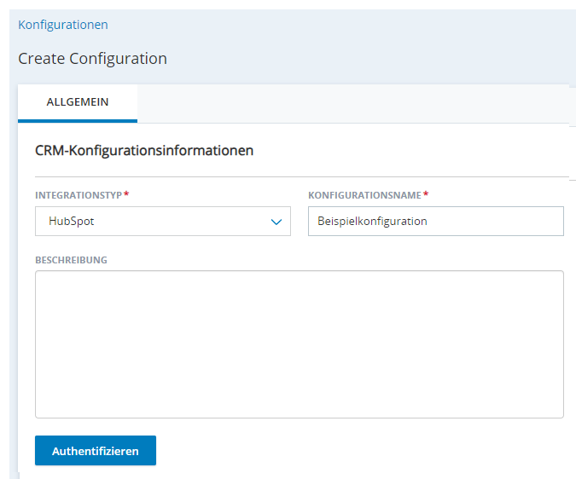Click the KONFIGURATIONSNAME field label
Viewport: 576px width, 479px height.
coord(364,195)
